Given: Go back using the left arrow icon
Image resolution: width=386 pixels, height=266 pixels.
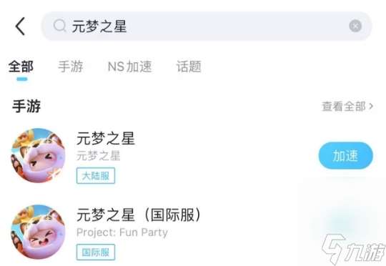Looking at the screenshot, I should [21, 26].
